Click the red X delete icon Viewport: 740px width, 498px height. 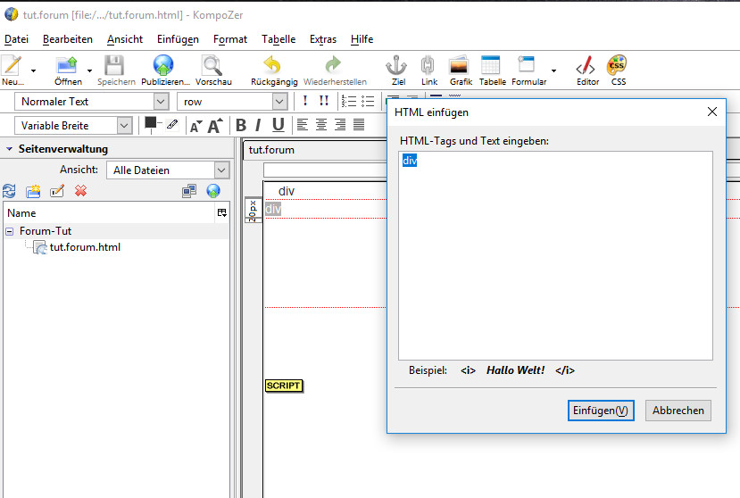(80, 191)
